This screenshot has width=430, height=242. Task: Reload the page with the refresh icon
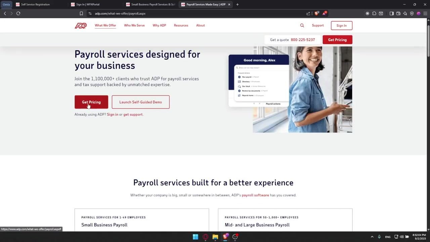[x=18, y=13]
